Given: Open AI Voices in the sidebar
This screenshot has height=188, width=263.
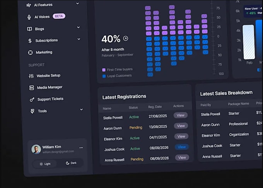Looking at the screenshot, I should (x=42, y=17).
